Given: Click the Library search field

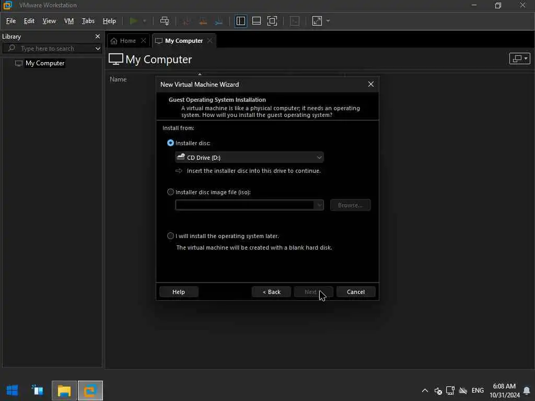Looking at the screenshot, I should [50, 49].
